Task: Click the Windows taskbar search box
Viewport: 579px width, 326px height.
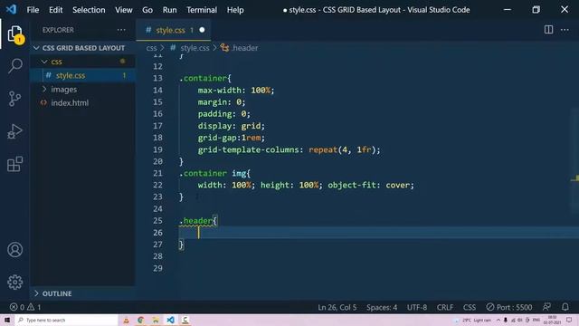Action: point(66,320)
